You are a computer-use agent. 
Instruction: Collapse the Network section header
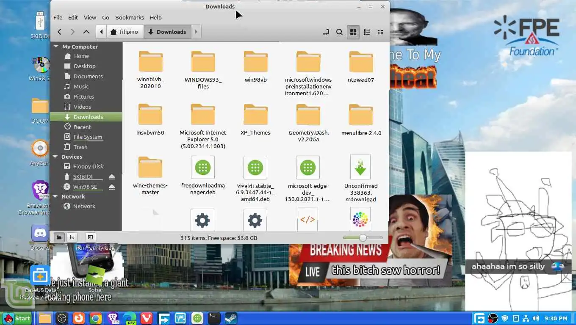coord(55,196)
